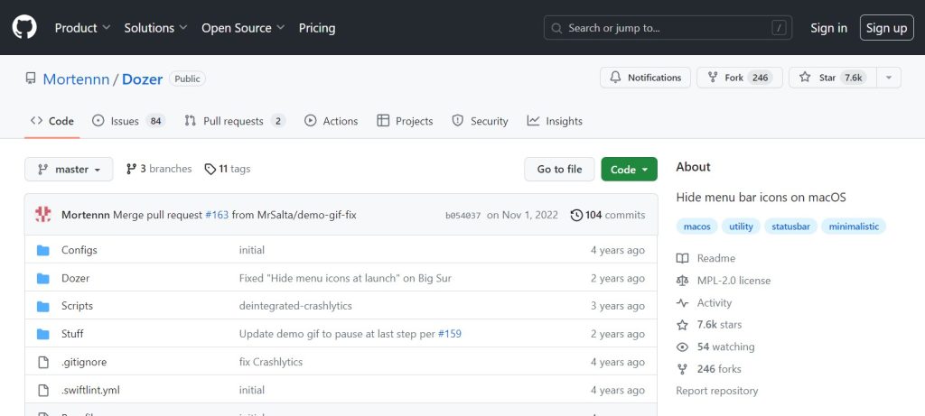Click the Readme book icon
Viewport: 925px width, 416px height.
(x=683, y=258)
